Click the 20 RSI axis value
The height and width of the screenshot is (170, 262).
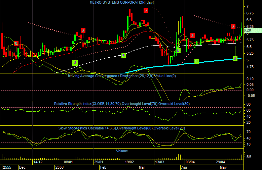[249, 122]
